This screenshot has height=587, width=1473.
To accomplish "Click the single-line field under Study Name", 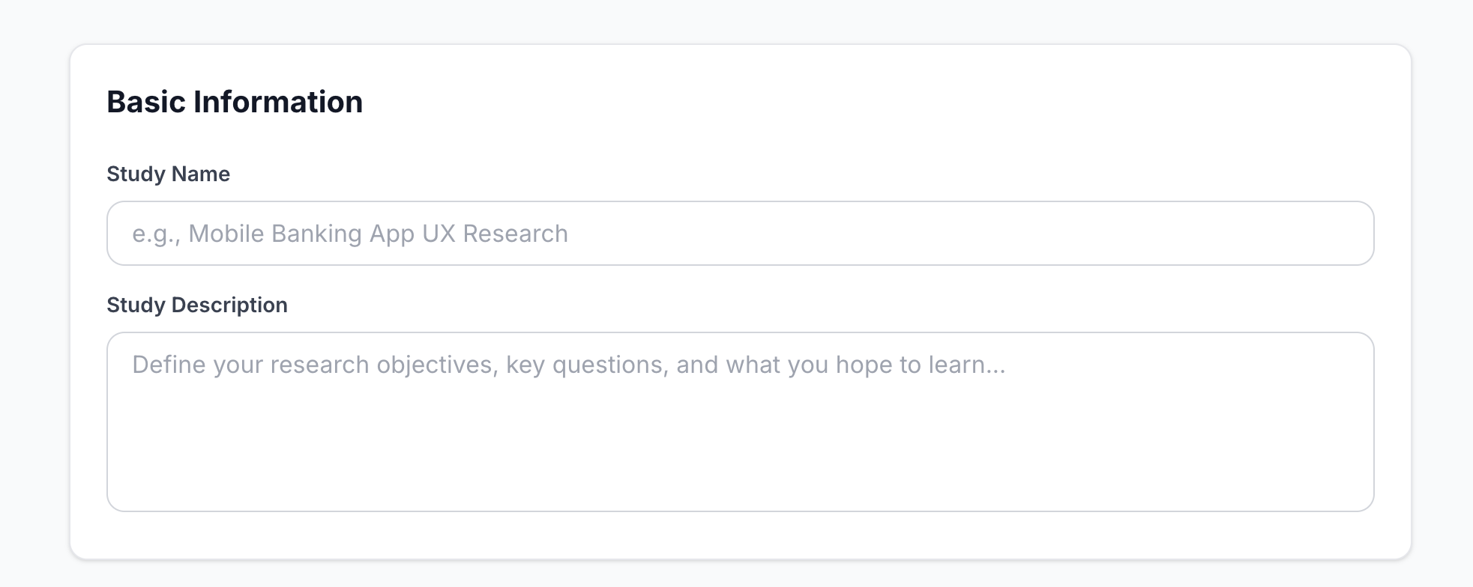I will coord(738,234).
